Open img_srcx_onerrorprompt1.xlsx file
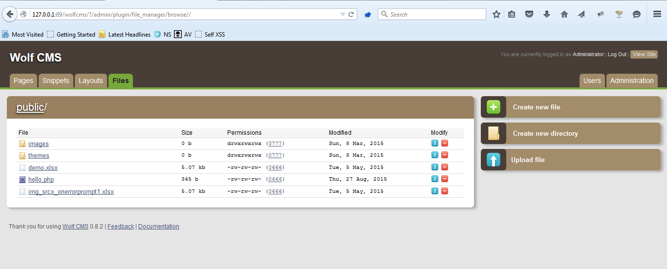The width and height of the screenshot is (667, 269). coord(71,192)
